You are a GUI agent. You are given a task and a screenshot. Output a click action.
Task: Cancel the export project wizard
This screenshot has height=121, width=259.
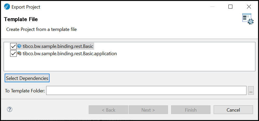(x=233, y=110)
